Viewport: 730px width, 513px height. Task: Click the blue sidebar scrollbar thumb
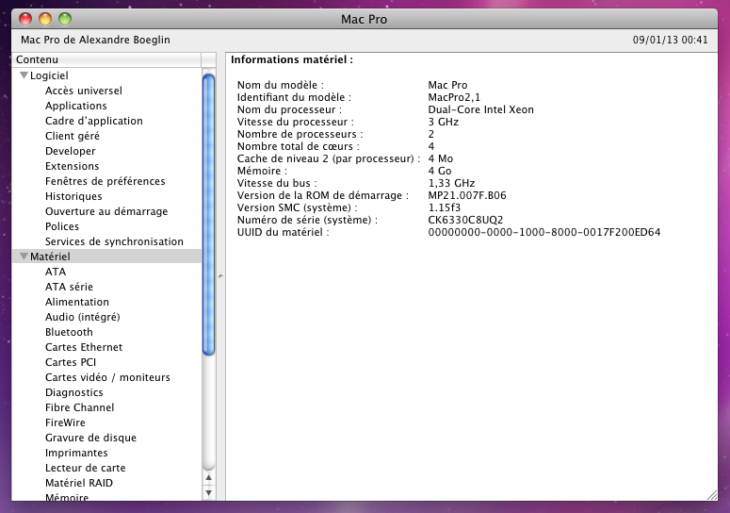[208, 215]
